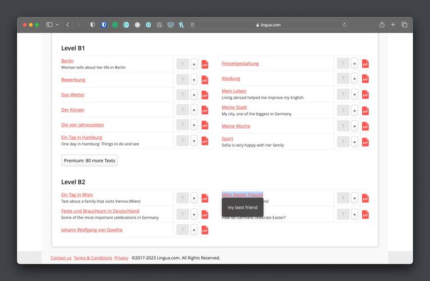Open the PDF icon for Berlin text
This screenshot has width=430, height=281.
point(205,64)
